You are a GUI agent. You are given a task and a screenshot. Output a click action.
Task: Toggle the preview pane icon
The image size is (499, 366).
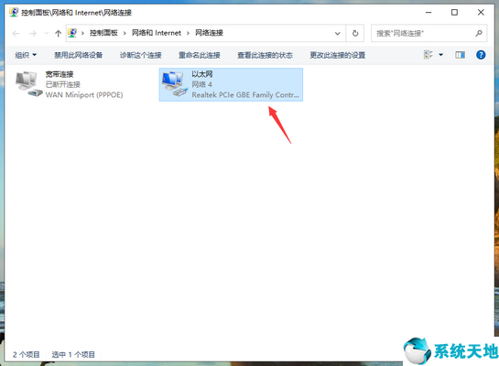460,55
